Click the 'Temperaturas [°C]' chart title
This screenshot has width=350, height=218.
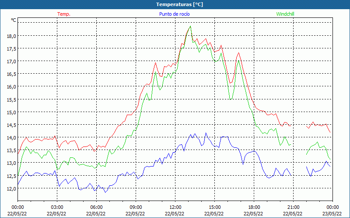pos(180,4)
